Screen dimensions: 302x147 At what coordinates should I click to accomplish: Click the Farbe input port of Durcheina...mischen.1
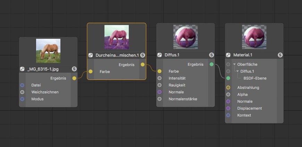[x=91, y=72]
